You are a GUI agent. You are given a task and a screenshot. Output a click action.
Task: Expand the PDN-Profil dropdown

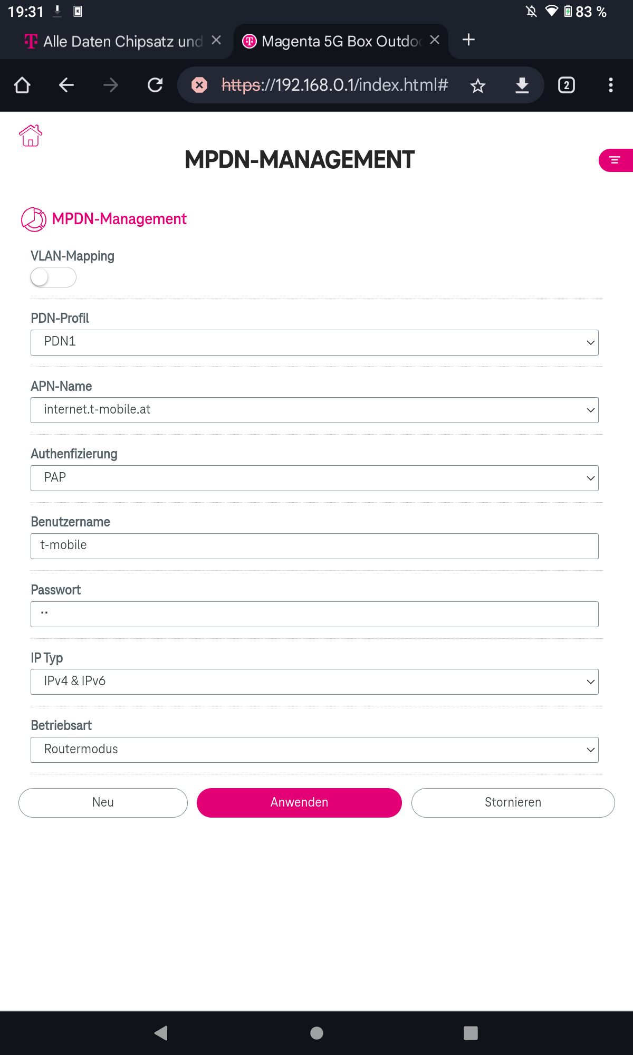click(314, 343)
